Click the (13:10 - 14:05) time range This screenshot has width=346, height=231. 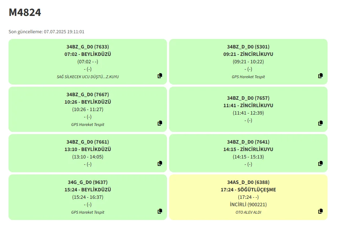point(88,157)
